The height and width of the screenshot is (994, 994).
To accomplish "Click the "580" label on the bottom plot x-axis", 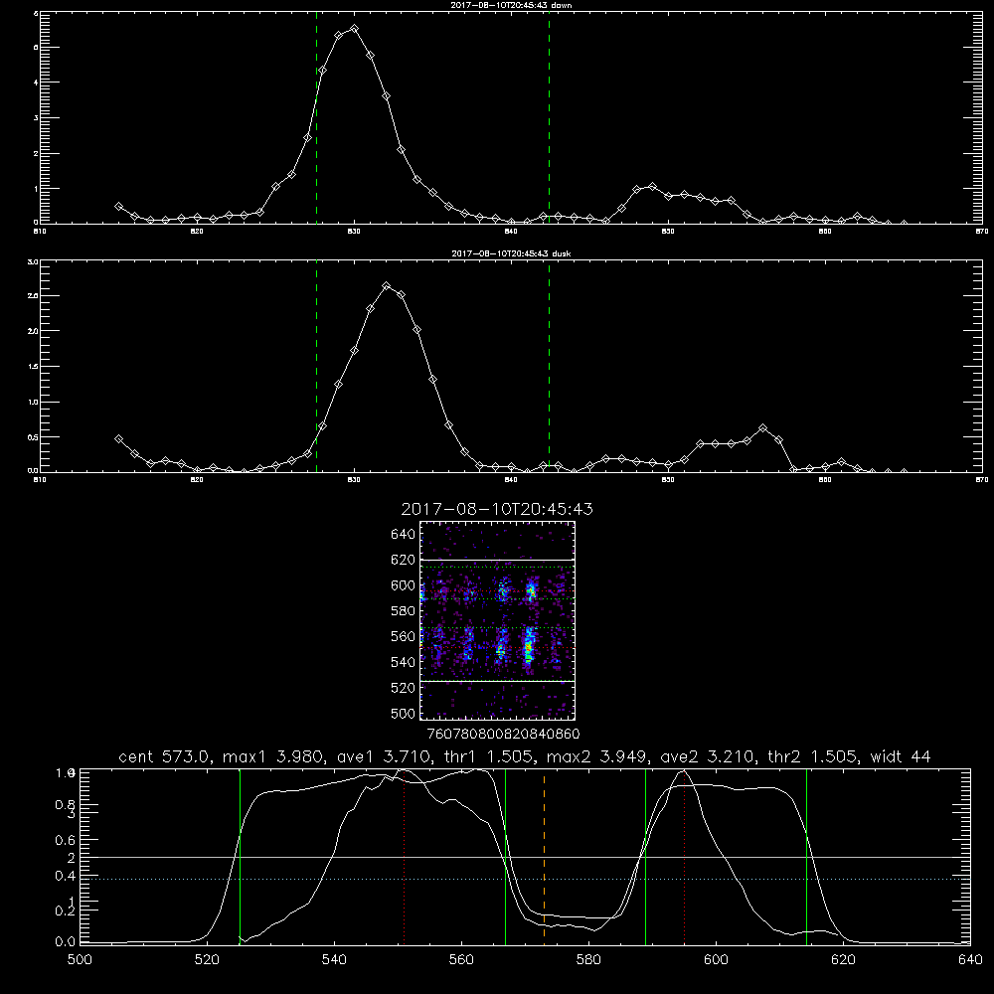I will 588,960.
